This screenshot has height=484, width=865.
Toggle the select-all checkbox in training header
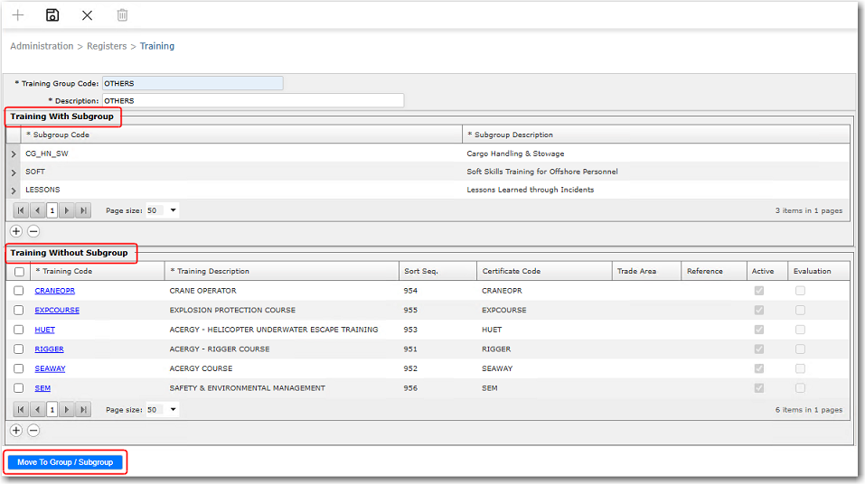click(x=19, y=271)
